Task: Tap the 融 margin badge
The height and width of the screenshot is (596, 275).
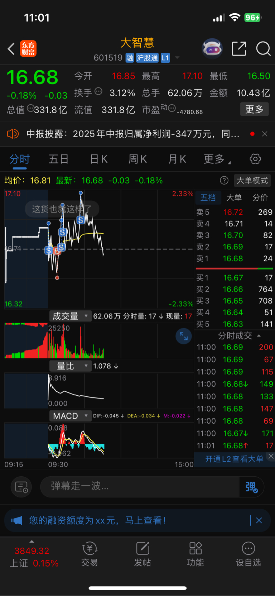Action: [130, 58]
